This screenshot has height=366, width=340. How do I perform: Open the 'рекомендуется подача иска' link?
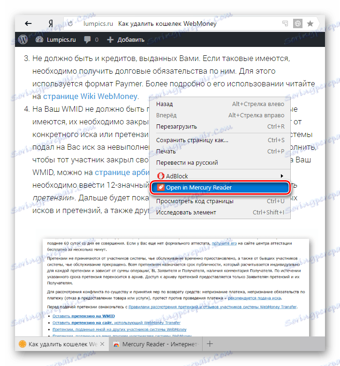click(x=254, y=298)
